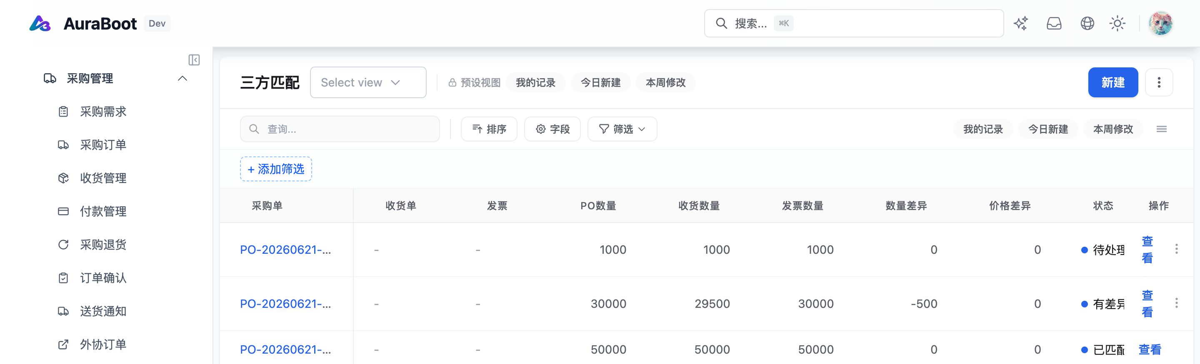This screenshot has height=364, width=1200.
Task: Click the 收货单 column header
Action: (x=400, y=206)
